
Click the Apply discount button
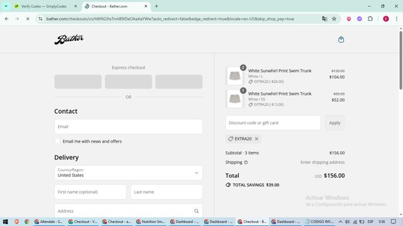tap(334, 123)
